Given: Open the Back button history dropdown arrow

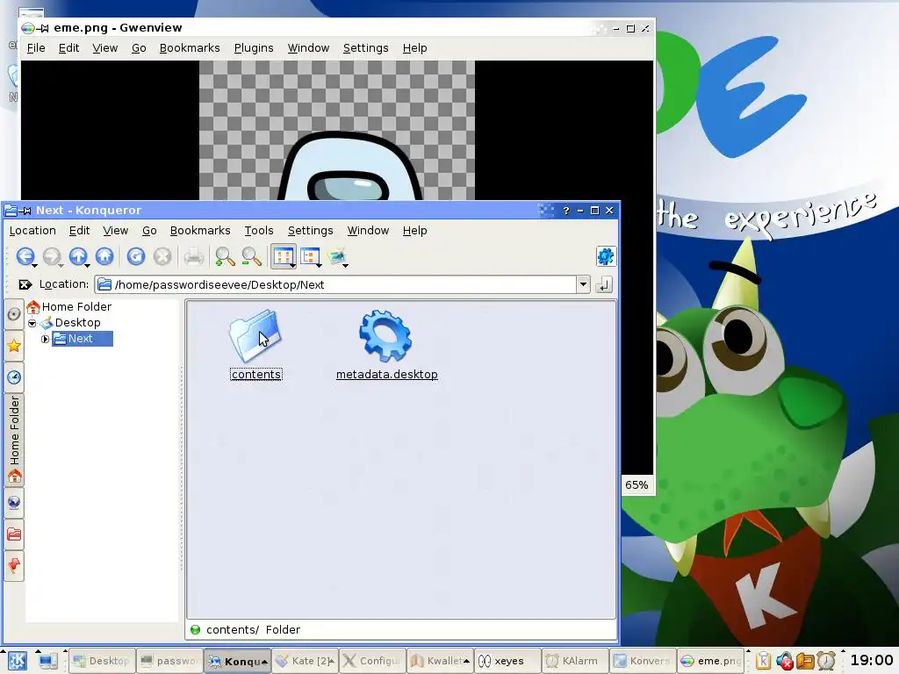Looking at the screenshot, I should pyautogui.click(x=34, y=265).
